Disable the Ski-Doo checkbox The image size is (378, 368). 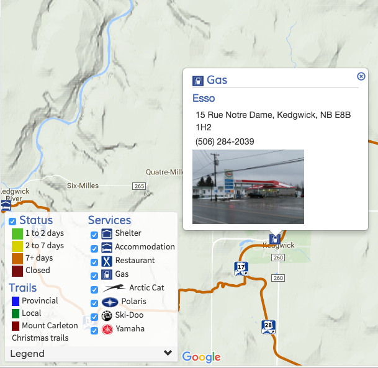click(x=94, y=316)
